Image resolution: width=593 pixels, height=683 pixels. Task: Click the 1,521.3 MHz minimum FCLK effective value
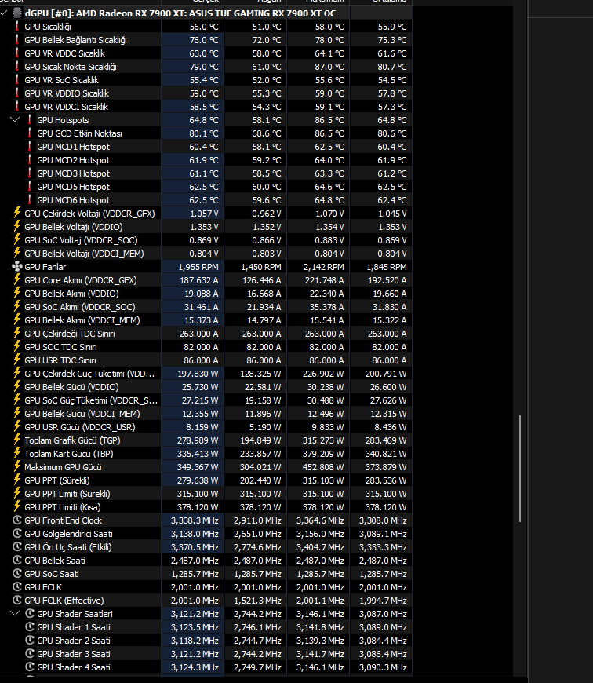coord(257,601)
